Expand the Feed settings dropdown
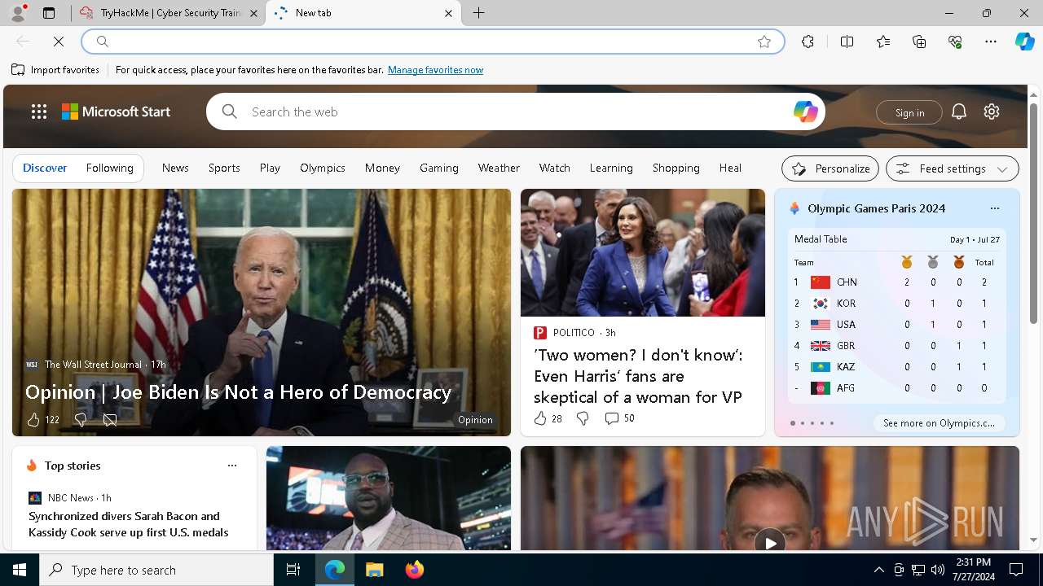Image resolution: width=1043 pixels, height=586 pixels. [x=953, y=168]
